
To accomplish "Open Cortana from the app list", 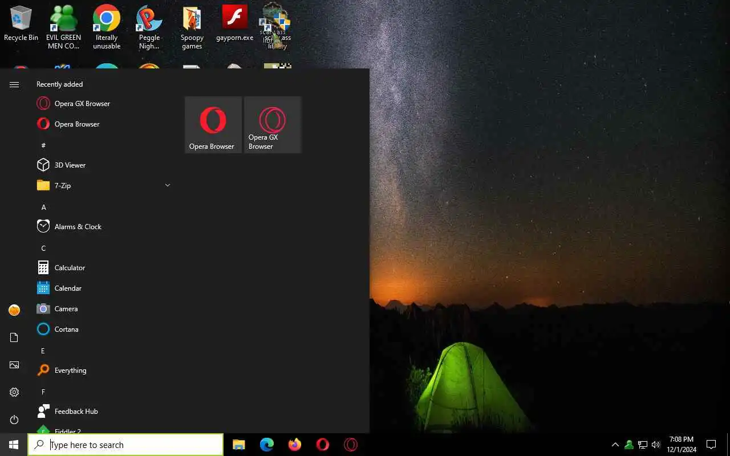I will (x=103, y=329).
